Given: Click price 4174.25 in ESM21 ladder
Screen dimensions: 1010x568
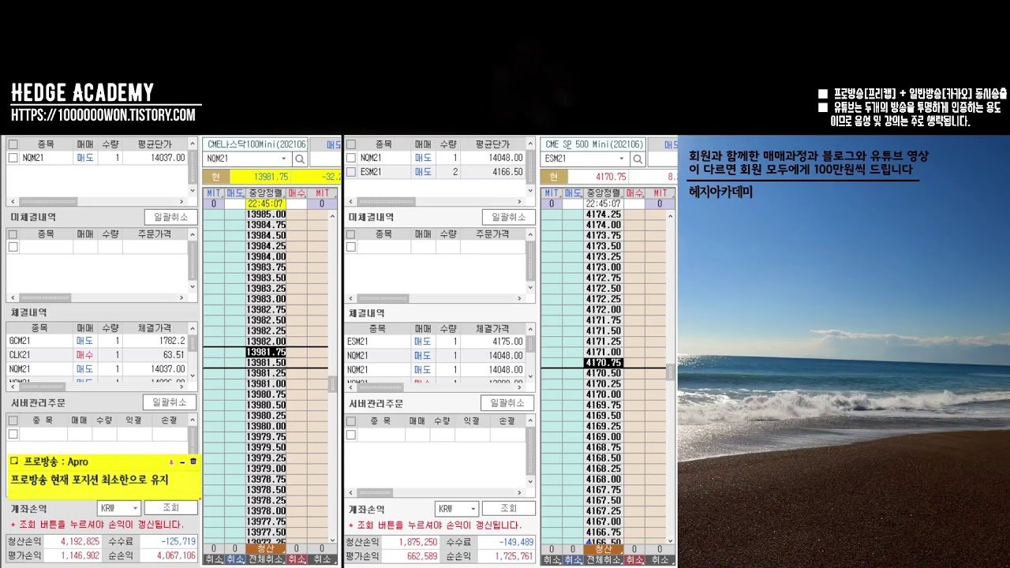Looking at the screenshot, I should click(604, 215).
